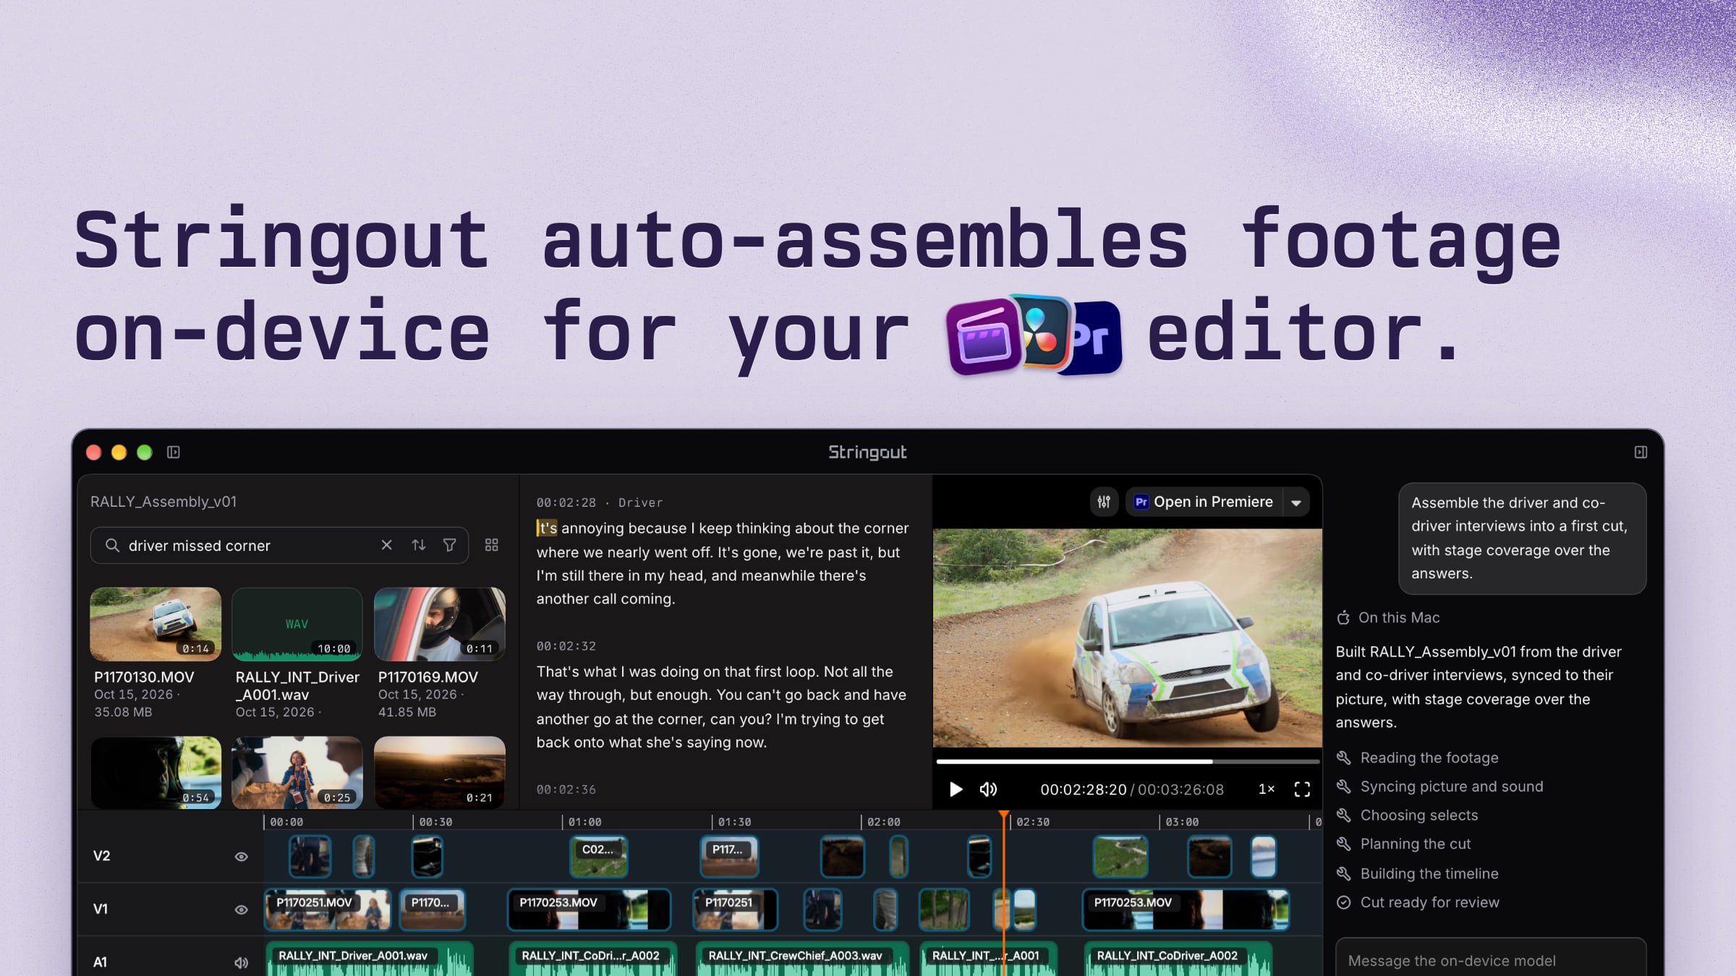Expand the export editor dropdown arrow
Image resolution: width=1736 pixels, height=976 pixels.
click(x=1296, y=502)
